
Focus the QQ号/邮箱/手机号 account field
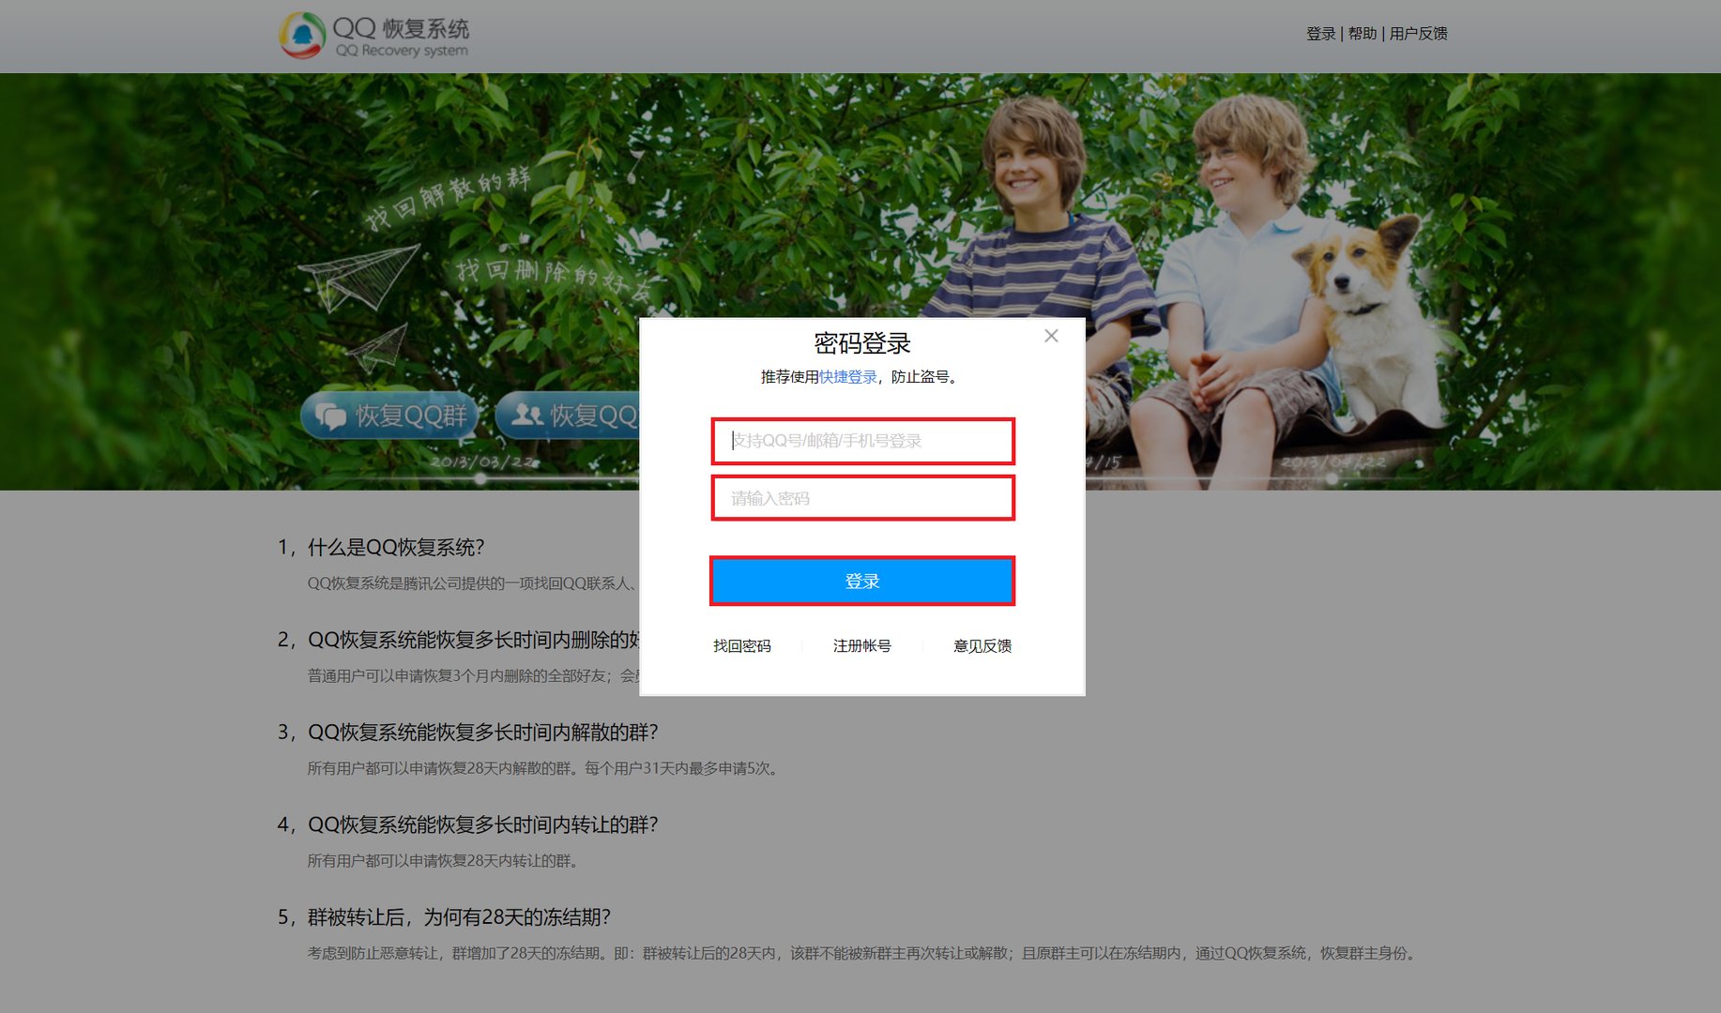pyautogui.click(x=862, y=441)
